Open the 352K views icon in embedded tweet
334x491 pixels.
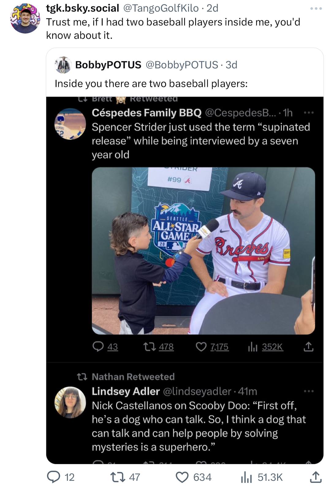253,347
